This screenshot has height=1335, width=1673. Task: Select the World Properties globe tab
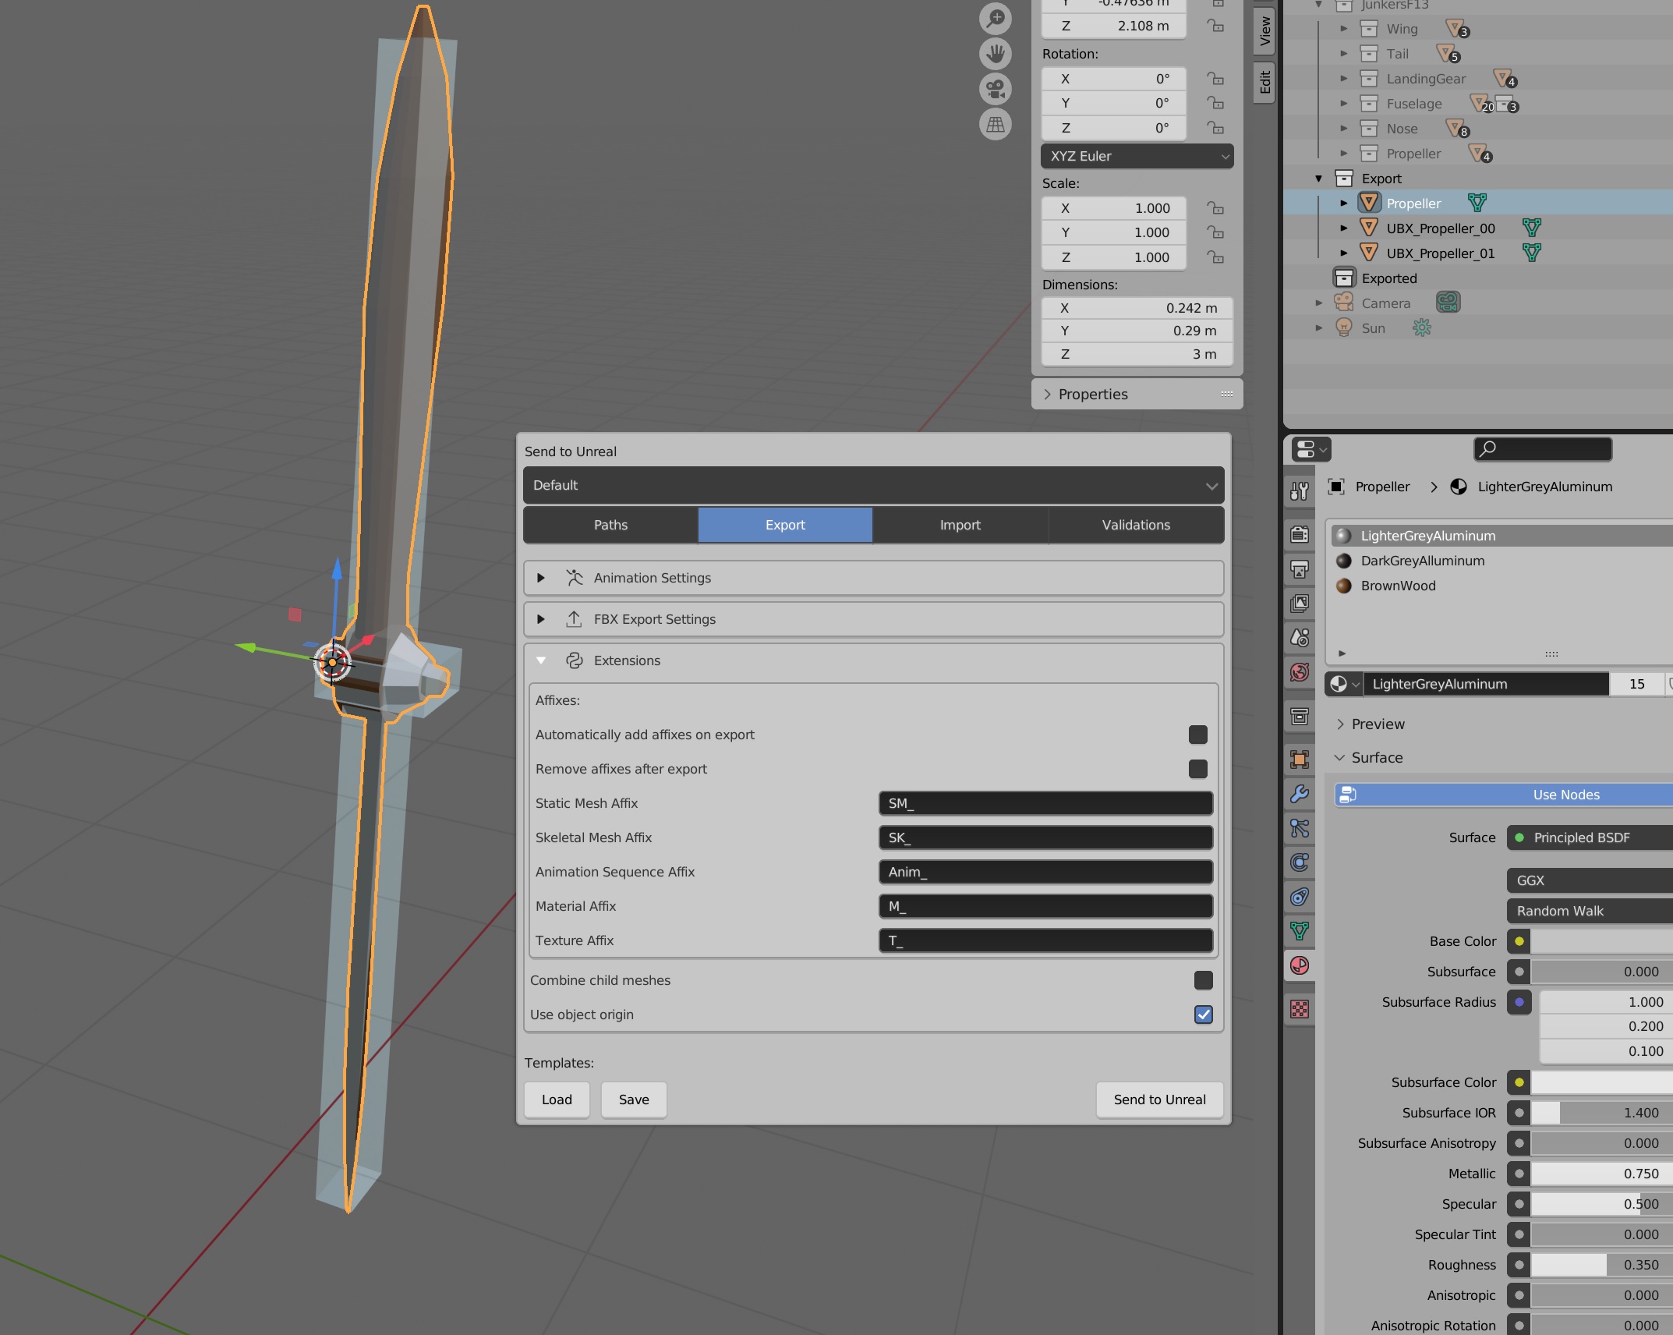click(1299, 673)
